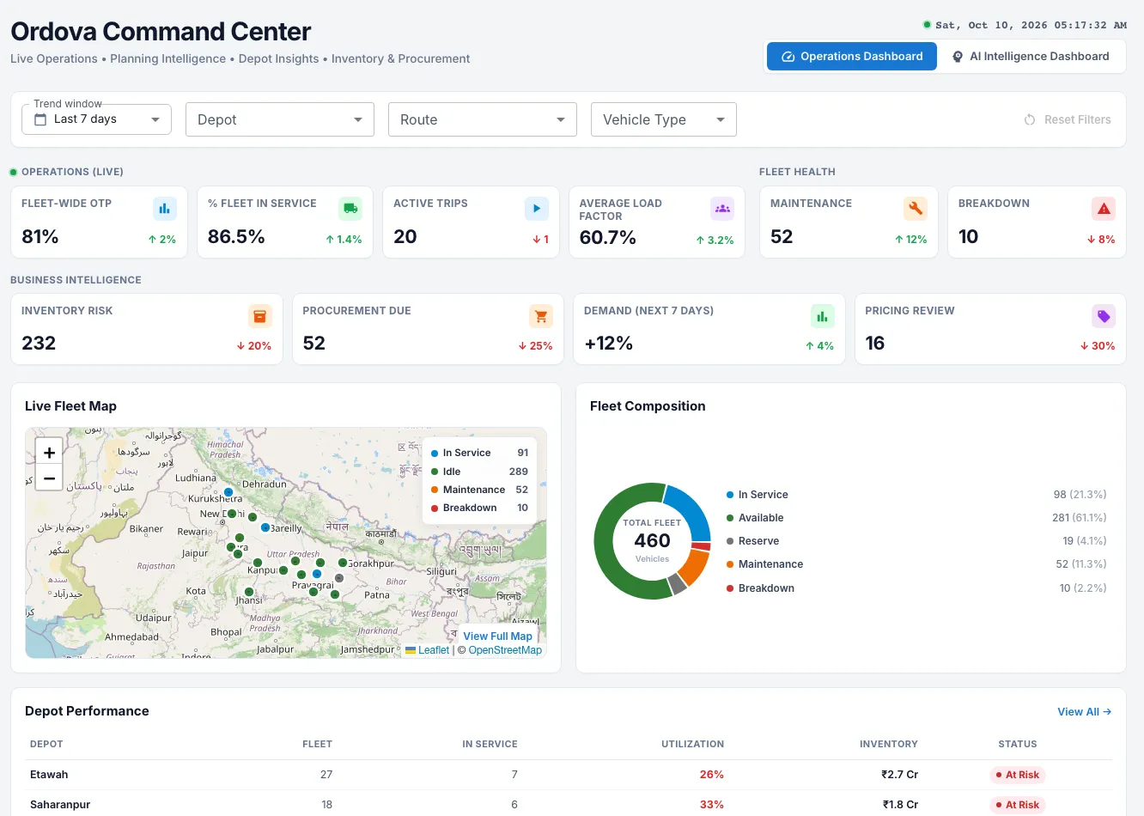Click the Reset Filters refresh icon
Image resolution: width=1144 pixels, height=816 pixels.
click(x=1030, y=119)
